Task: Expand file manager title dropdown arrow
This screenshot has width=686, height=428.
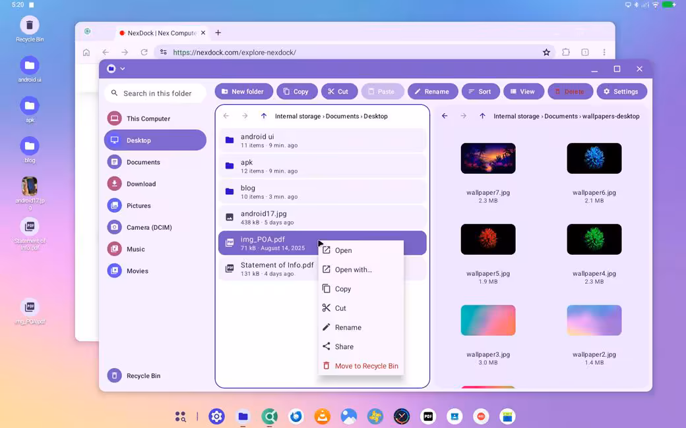Action: tap(123, 68)
